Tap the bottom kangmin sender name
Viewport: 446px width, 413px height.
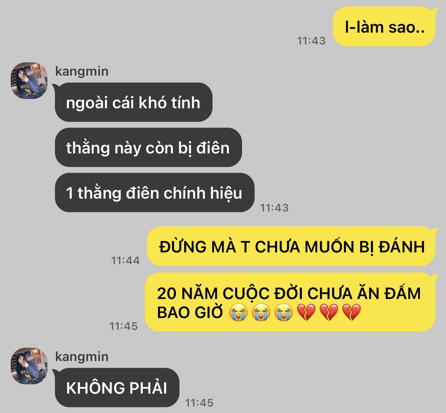tap(82, 357)
